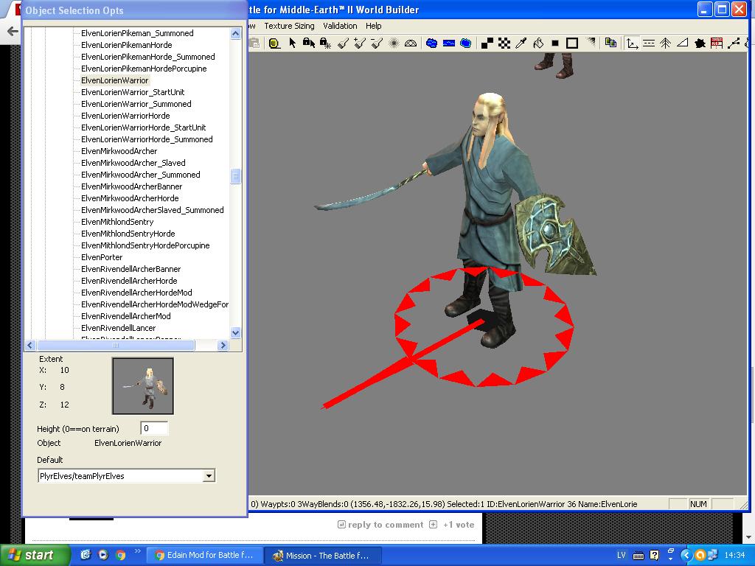Click the LV language indicator in the tray

pyautogui.click(x=622, y=555)
